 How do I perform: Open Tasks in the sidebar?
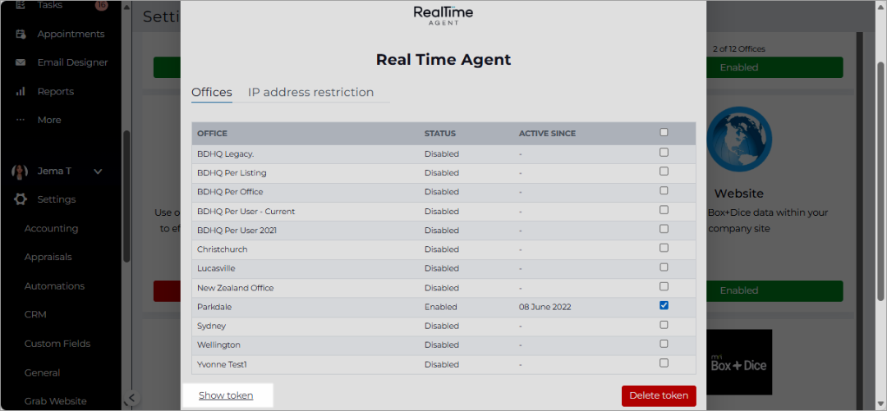50,5
